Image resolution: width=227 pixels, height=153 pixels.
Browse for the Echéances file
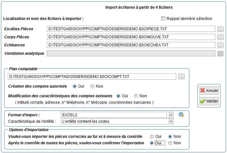(x=220, y=45)
